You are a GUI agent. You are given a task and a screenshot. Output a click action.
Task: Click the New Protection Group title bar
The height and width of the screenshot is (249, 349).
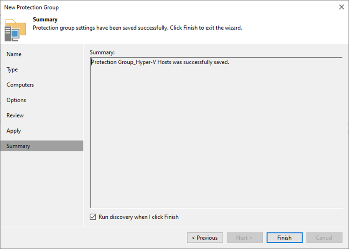click(x=153, y=7)
